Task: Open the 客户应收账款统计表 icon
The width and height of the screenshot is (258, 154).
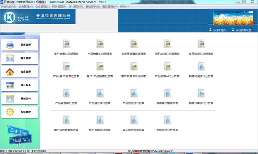Action: [66, 120]
